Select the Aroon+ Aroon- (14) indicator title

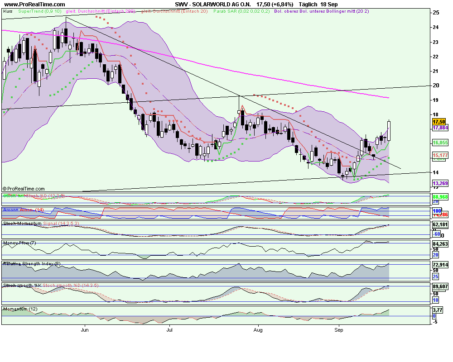(23, 210)
